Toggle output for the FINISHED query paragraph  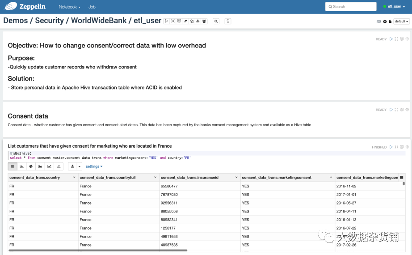[402, 147]
